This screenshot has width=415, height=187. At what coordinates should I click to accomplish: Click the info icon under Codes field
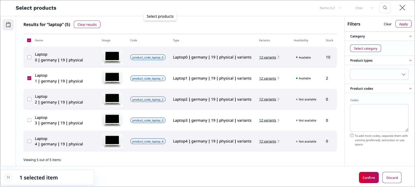(352, 136)
